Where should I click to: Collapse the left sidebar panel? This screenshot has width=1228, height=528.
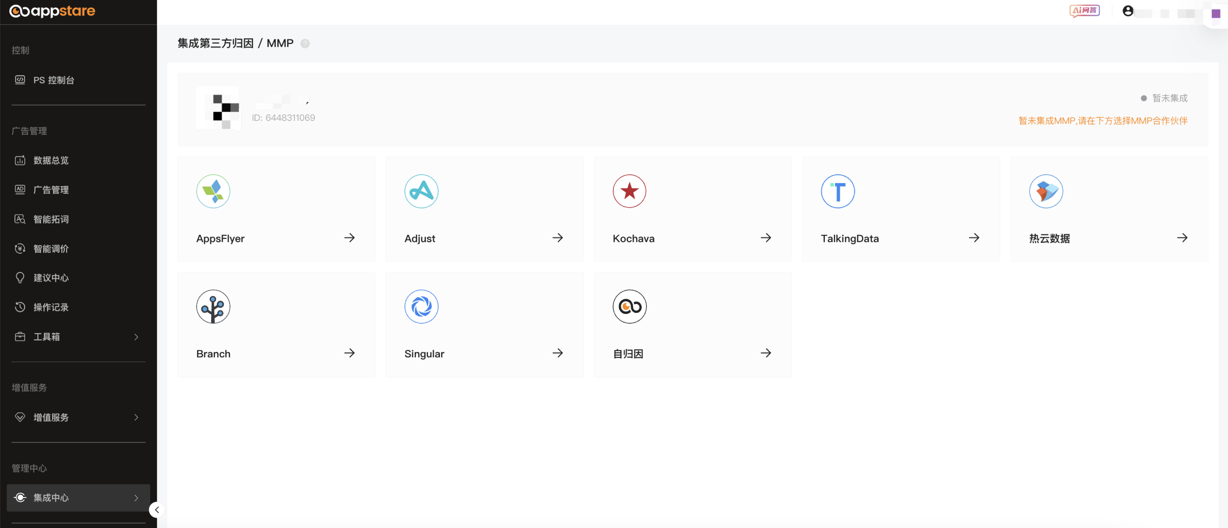click(x=157, y=510)
